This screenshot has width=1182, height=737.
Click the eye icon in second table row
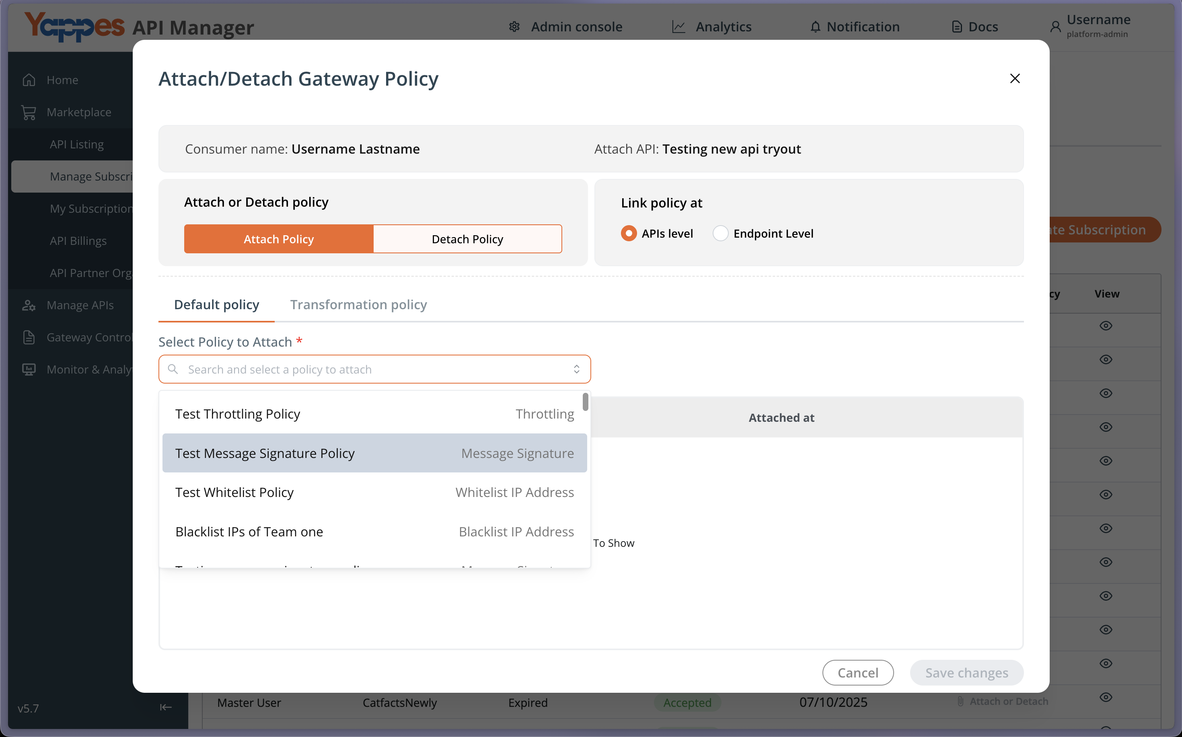click(1106, 359)
